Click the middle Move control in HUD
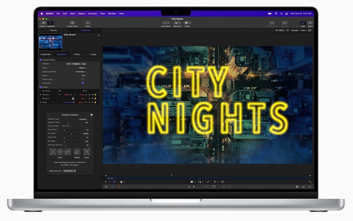Viewport: 353px width, 221px height. click(60, 152)
